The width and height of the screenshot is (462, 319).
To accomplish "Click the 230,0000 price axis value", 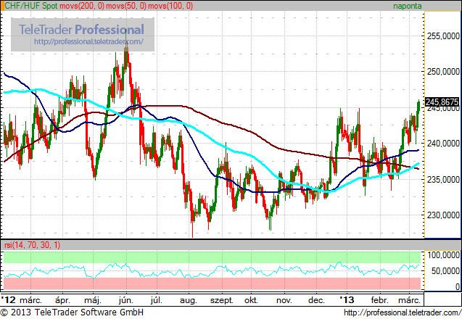I will 443,215.
